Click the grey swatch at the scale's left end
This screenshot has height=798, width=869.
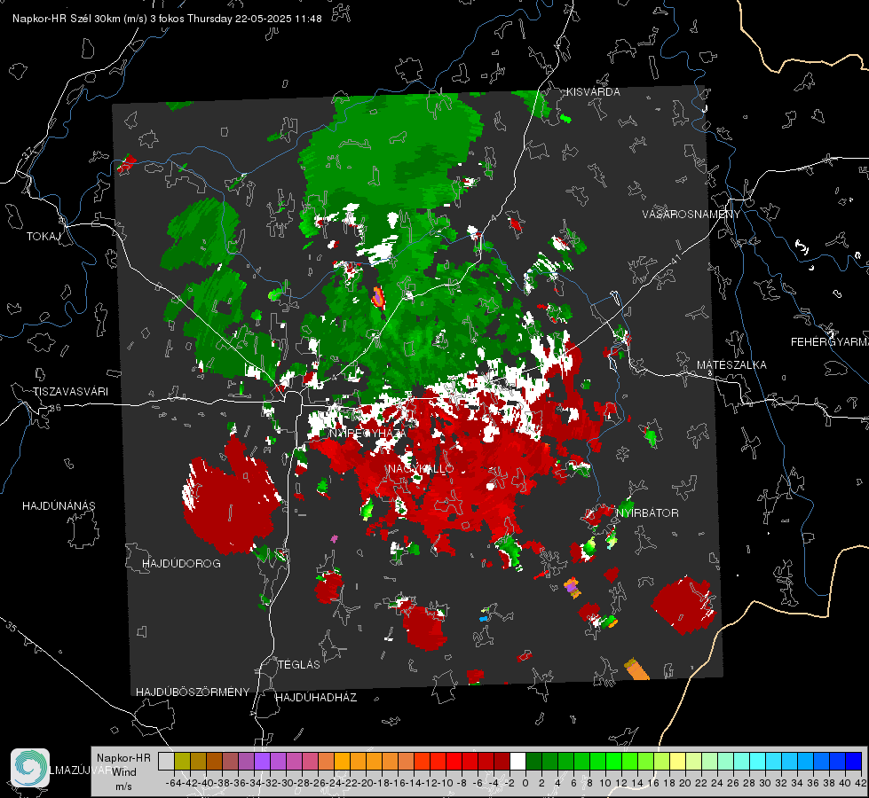click(x=166, y=761)
